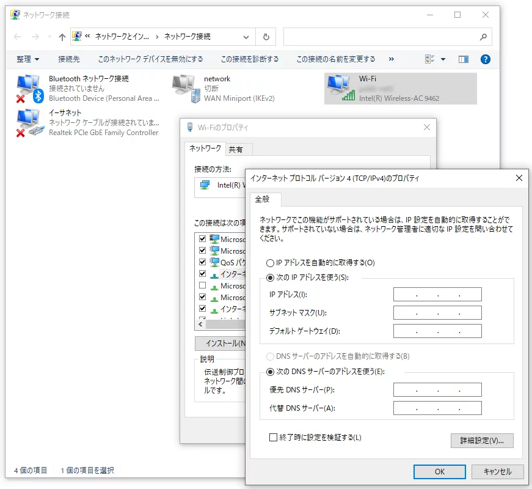The image size is (532, 489).
Task: Expand the address bar history dropdown
Action: coord(246,37)
